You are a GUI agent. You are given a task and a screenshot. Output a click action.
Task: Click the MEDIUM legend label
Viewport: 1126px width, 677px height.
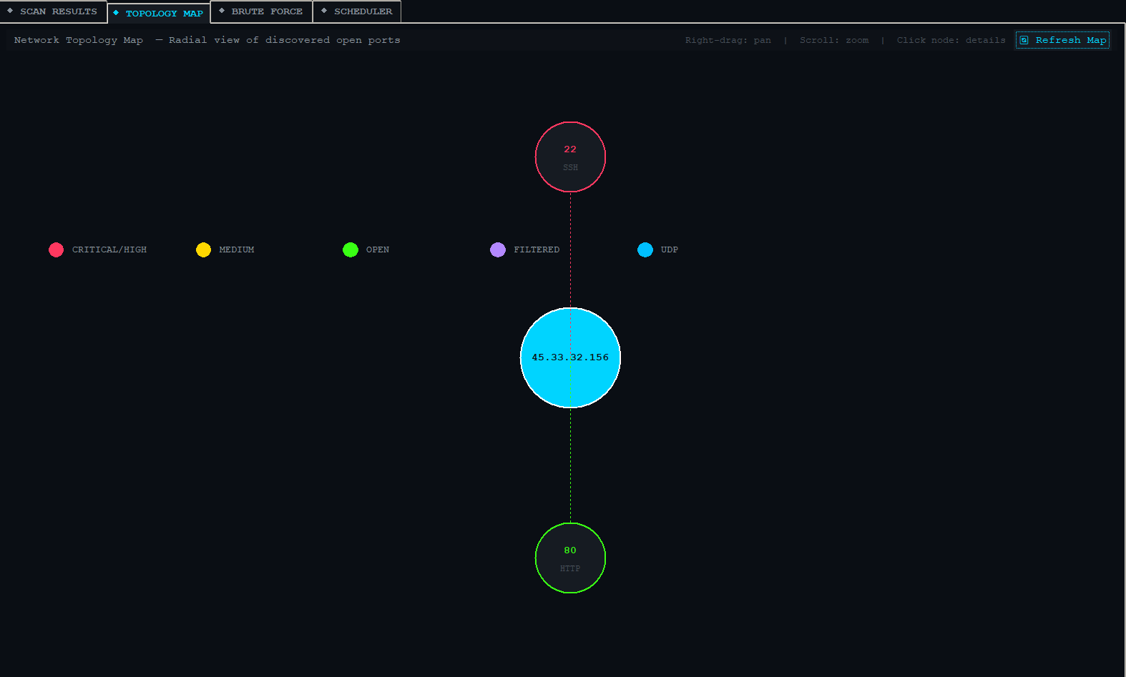pyautogui.click(x=237, y=249)
